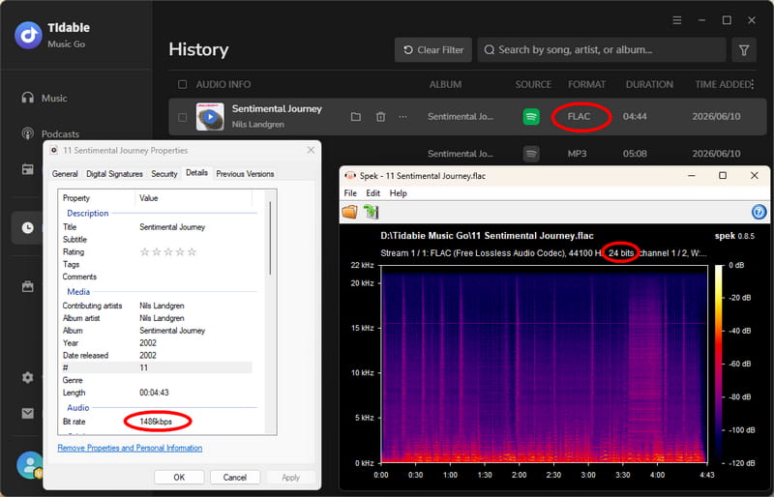The width and height of the screenshot is (774, 497).
Task: Click the 05:08 duration cell
Action: tap(635, 154)
